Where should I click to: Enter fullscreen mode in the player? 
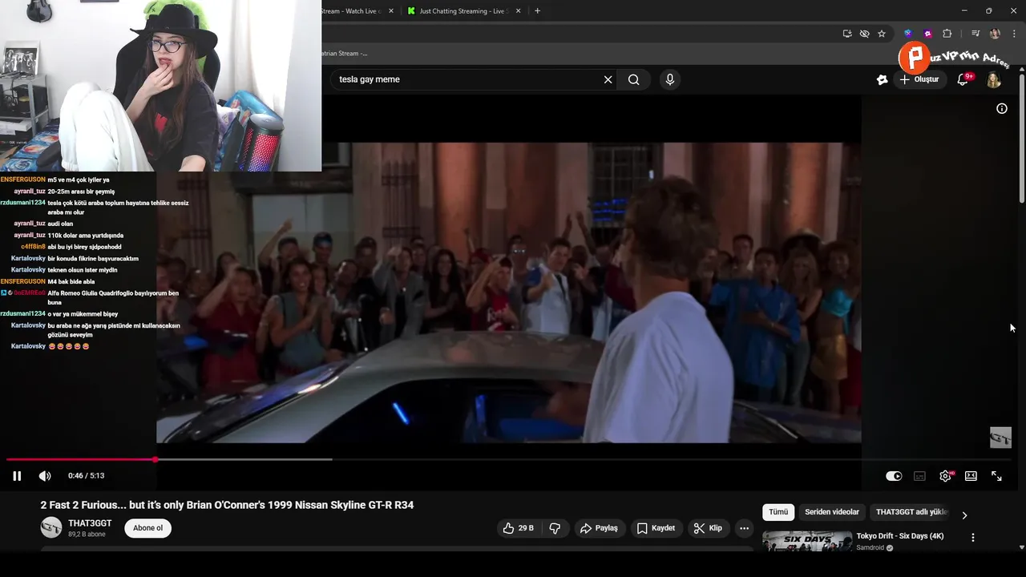(996, 476)
